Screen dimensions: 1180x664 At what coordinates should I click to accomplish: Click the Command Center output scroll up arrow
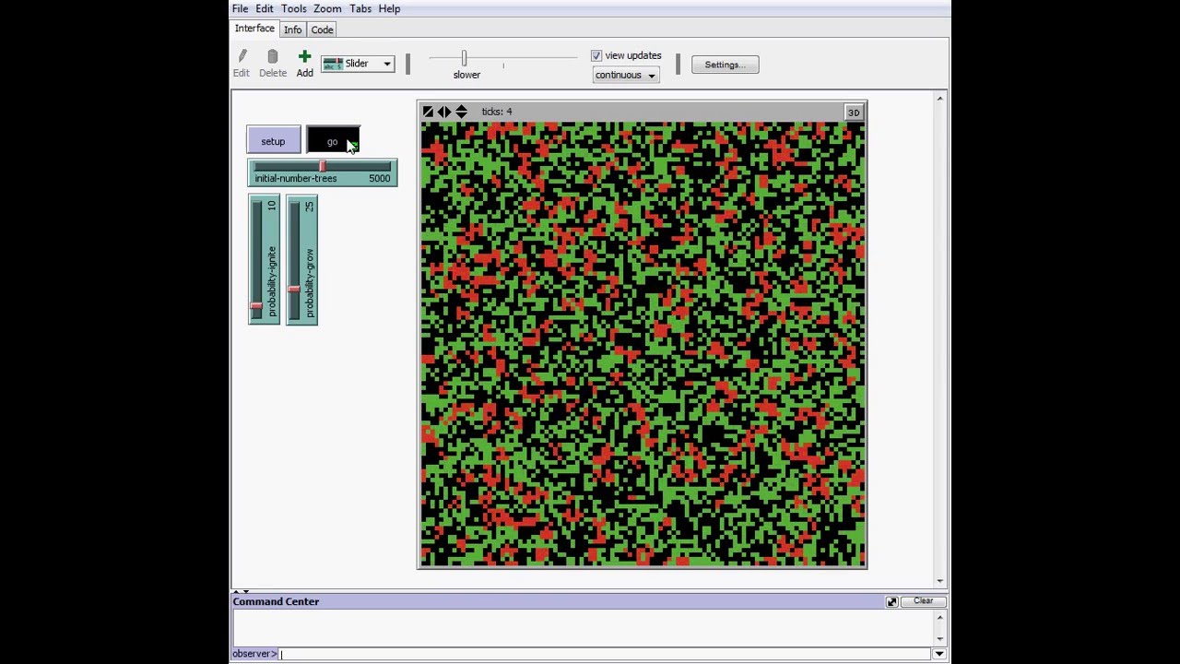940,616
